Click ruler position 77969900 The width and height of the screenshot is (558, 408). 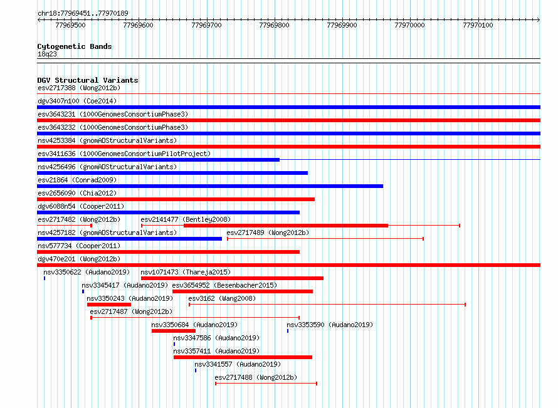pos(342,25)
